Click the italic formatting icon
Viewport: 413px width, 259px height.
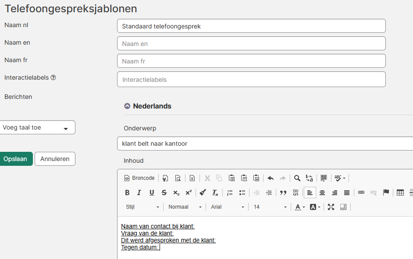[139, 192]
